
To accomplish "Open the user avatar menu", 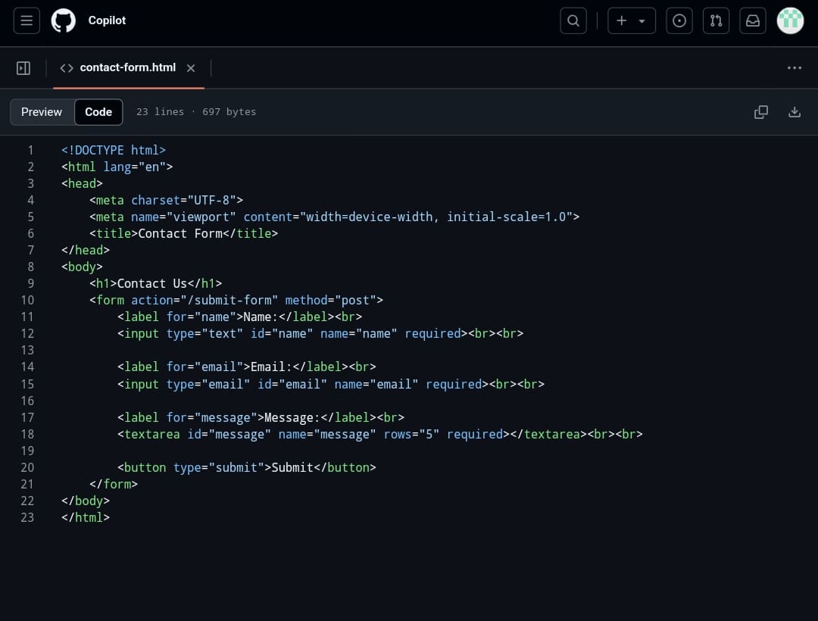I will coord(790,21).
